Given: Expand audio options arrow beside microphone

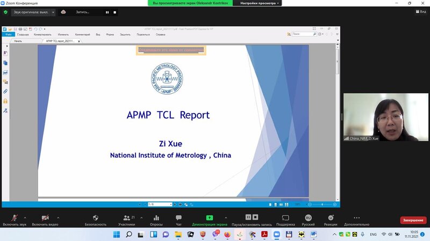Looking at the screenshot, I should (25, 217).
